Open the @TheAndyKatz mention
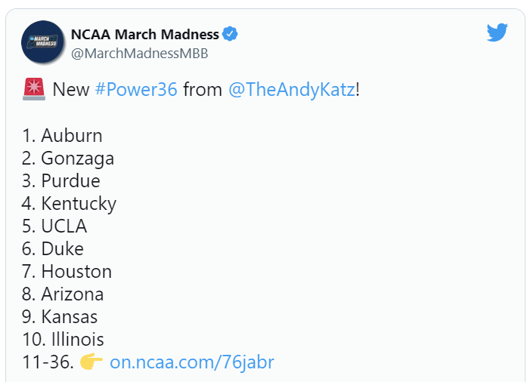The height and width of the screenshot is (382, 530). (291, 90)
